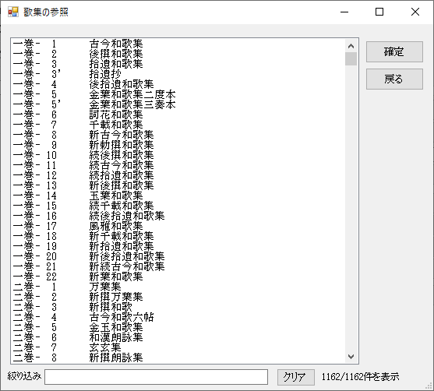Viewport: 434px width, 391px height.
Task: Choose 古今和歌六帖 entry
Action: point(178,317)
